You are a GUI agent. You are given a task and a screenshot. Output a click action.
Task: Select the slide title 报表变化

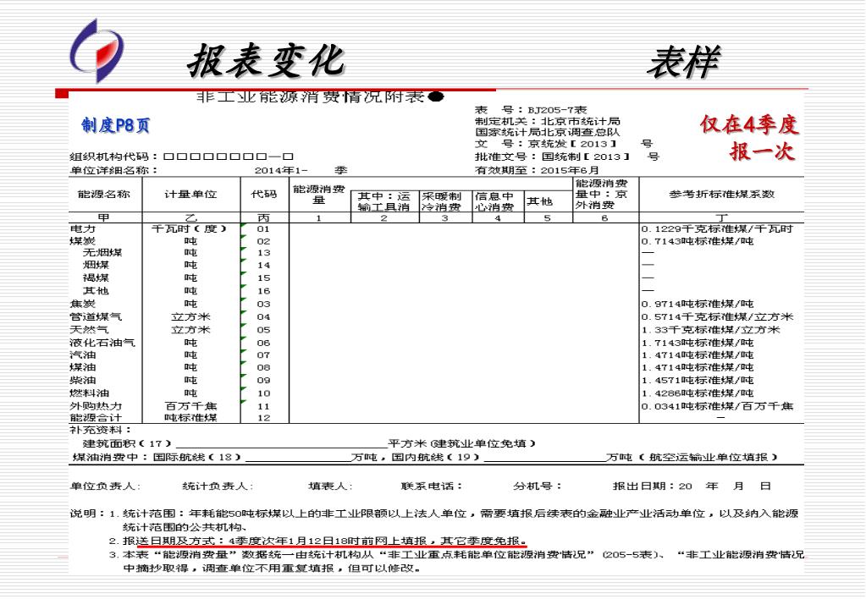[266, 61]
